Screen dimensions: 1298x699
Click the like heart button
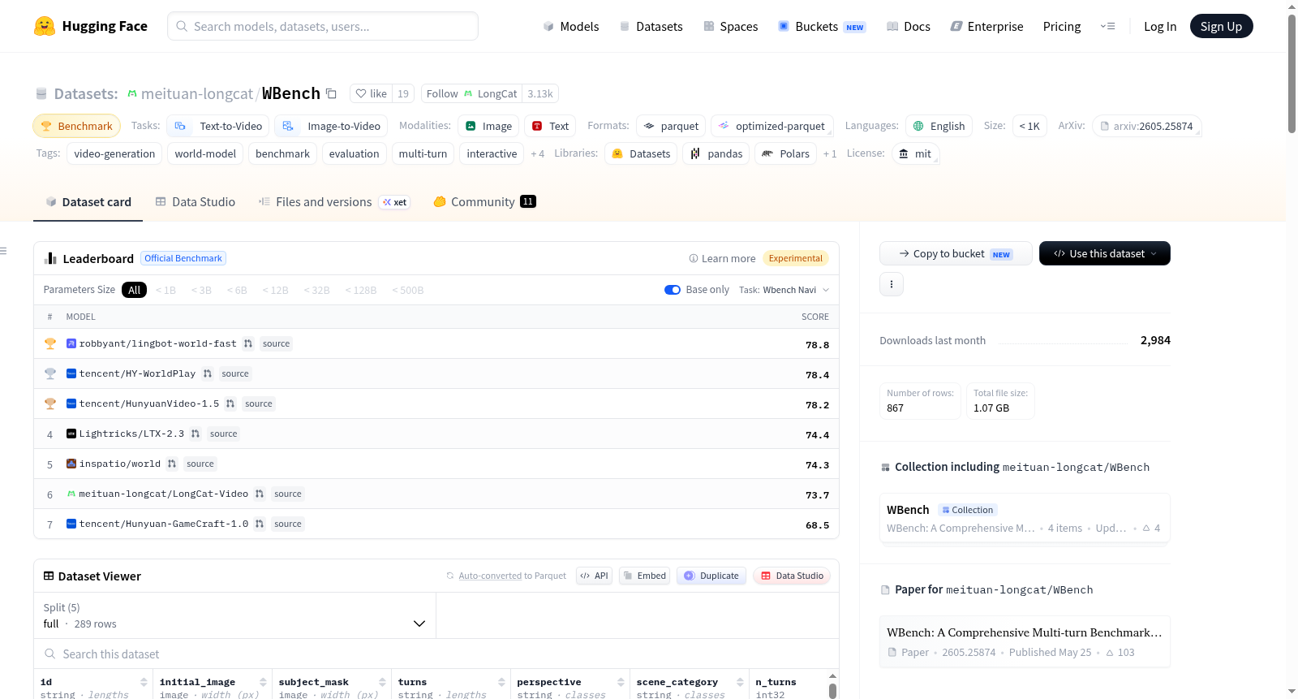(372, 93)
